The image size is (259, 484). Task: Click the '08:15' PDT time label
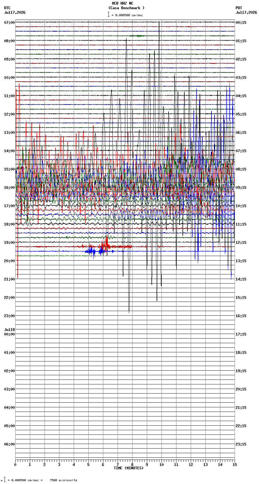point(241,169)
